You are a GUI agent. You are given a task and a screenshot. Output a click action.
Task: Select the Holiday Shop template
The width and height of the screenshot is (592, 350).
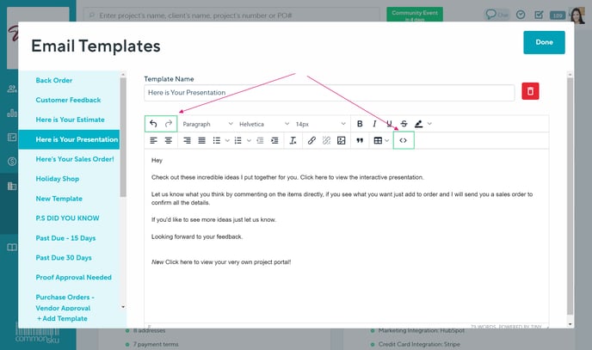59,179
